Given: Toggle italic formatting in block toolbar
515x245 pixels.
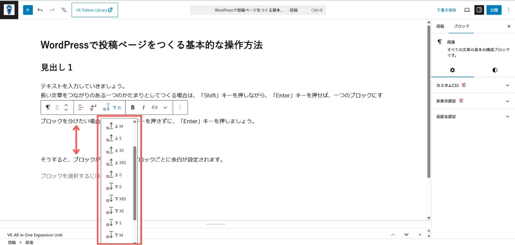Looking at the screenshot, I should coord(143,107).
